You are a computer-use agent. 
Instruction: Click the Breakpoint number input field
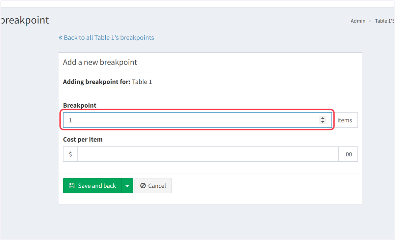click(197, 120)
